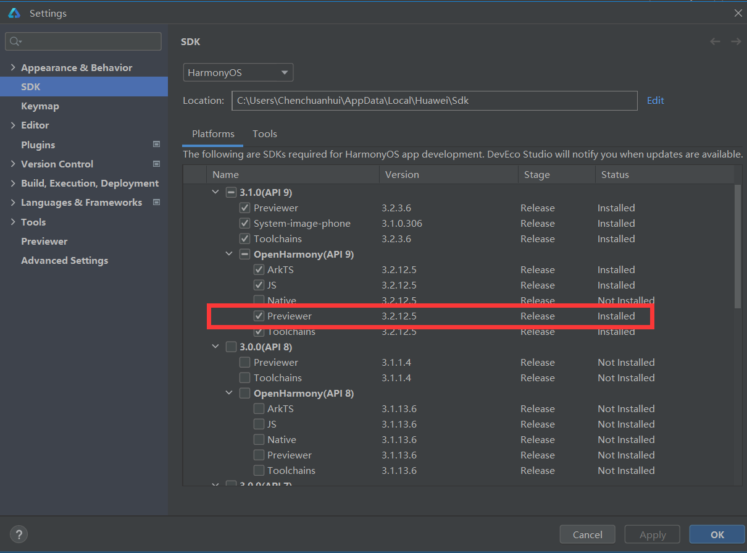This screenshot has height=553, width=747.
Task: Uncheck Previewer 3.2.12.5 checkbox
Action: (x=259, y=316)
